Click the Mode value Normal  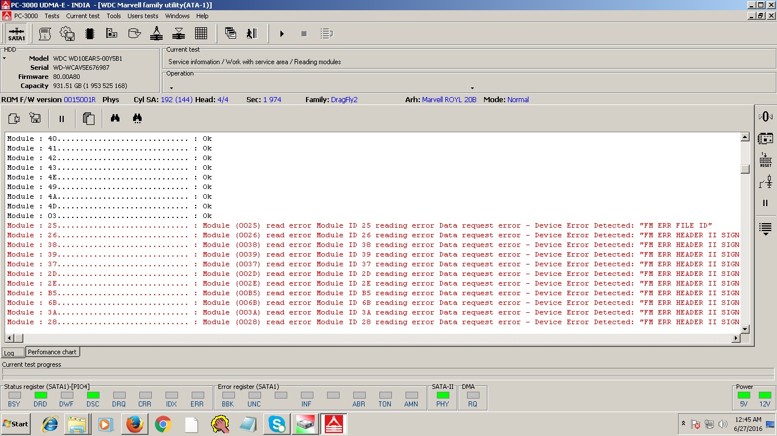[518, 99]
